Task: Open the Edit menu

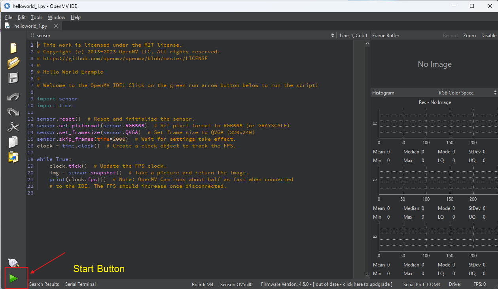Action: point(22,17)
